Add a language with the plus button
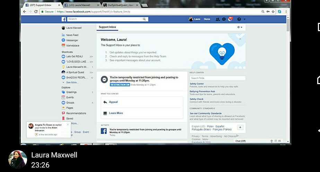 coord(240,127)
